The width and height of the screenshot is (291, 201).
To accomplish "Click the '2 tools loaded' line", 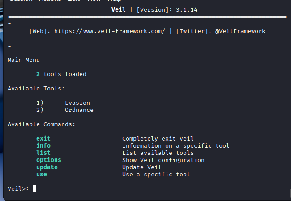I will pos(61,74).
